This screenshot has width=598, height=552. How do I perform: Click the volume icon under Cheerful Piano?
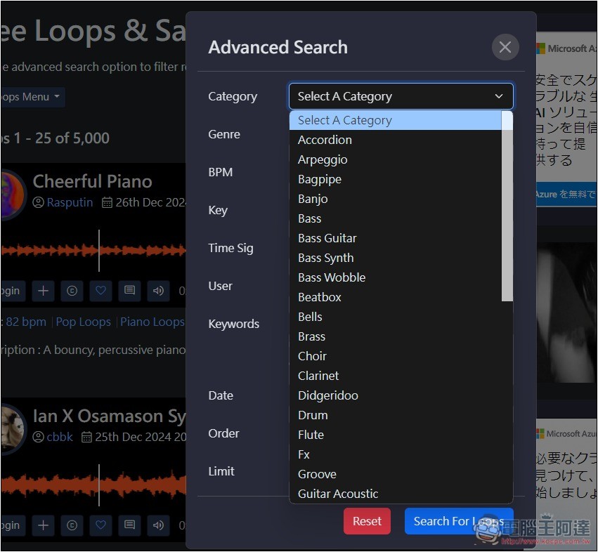pyautogui.click(x=158, y=291)
